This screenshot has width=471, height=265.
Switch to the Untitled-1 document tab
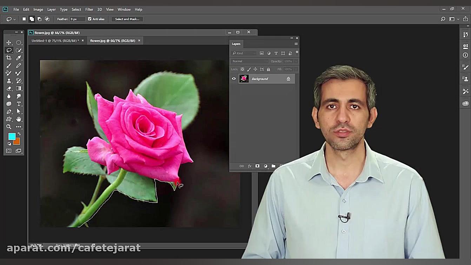[54, 40]
